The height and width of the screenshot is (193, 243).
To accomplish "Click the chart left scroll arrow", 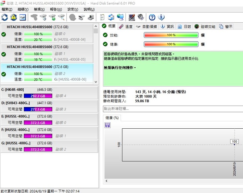I will pyautogui.click(x=106, y=181).
